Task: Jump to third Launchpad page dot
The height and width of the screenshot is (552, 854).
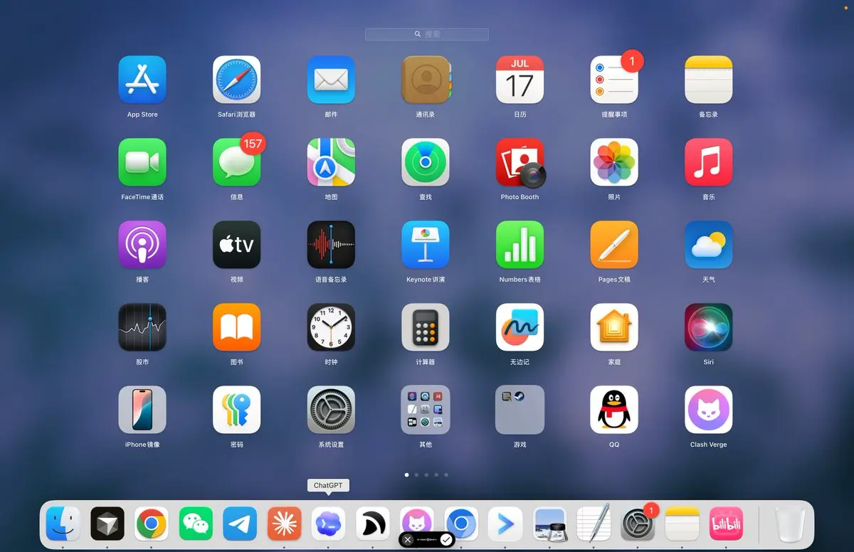Action: coord(426,474)
